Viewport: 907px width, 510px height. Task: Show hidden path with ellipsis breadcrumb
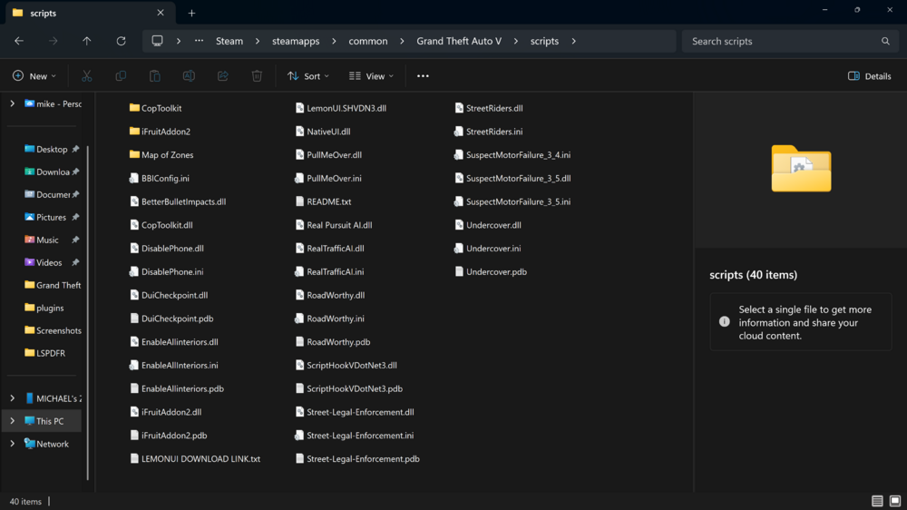coord(199,41)
